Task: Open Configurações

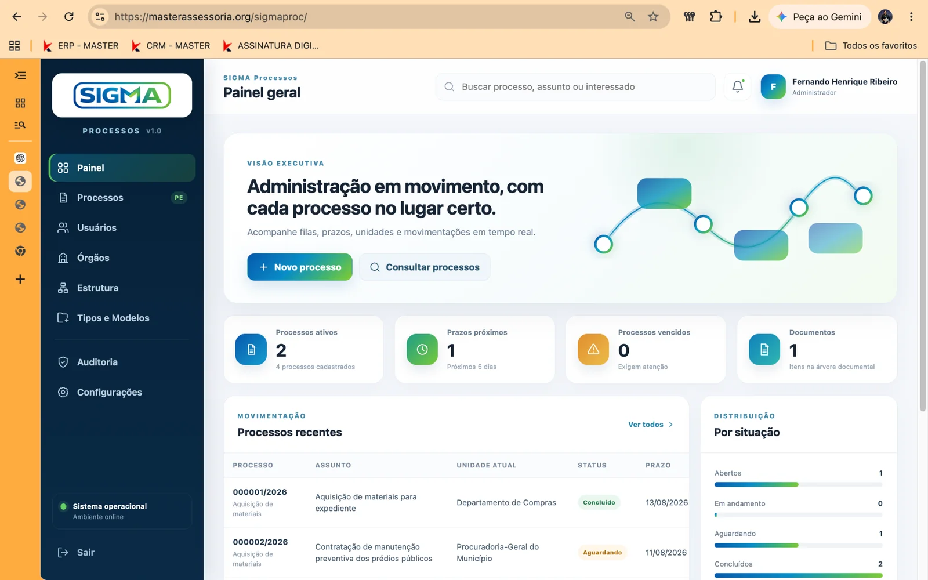Action: pos(122,392)
